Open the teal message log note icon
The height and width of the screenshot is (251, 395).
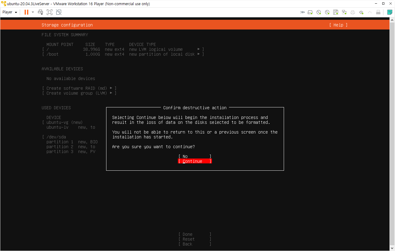click(x=390, y=12)
